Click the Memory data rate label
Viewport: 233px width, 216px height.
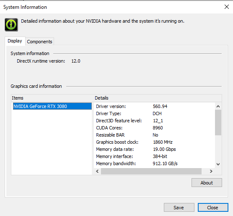pos(115,149)
